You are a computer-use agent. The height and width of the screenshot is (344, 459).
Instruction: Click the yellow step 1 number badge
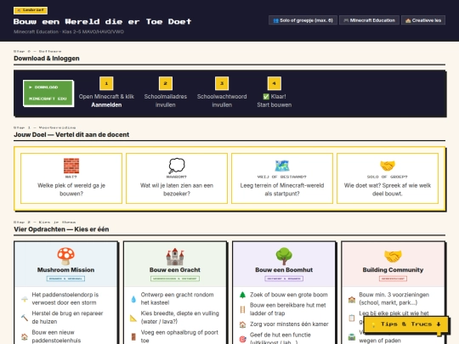tap(106, 83)
